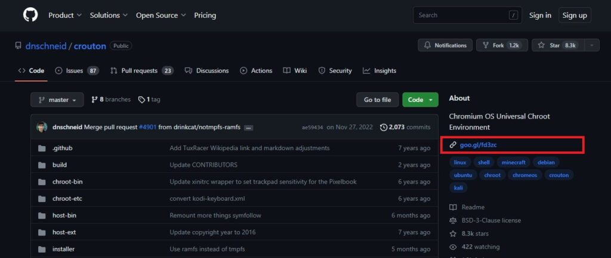
Task: Open the Readme link in About
Action: coord(467,207)
